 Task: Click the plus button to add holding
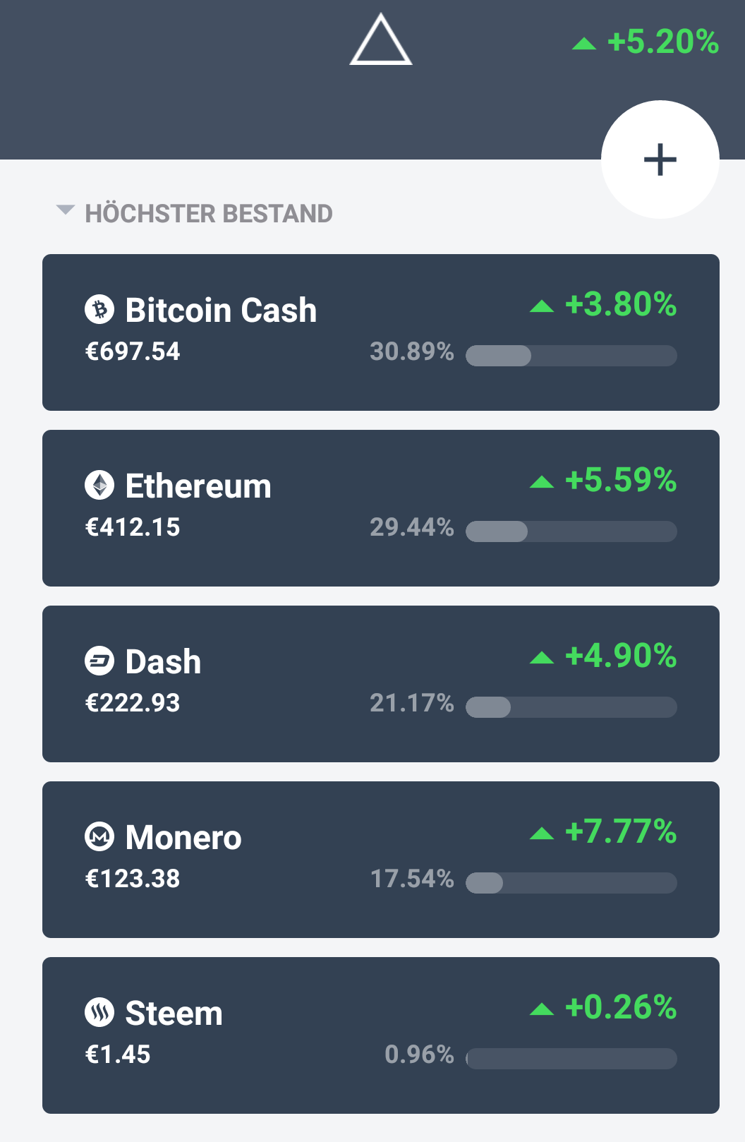coord(660,160)
